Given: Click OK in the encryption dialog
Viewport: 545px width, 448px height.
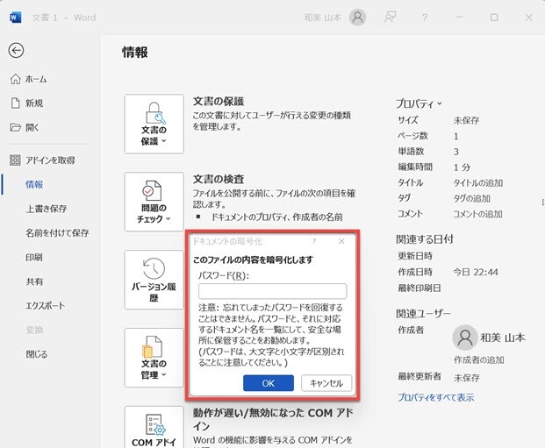Looking at the screenshot, I should [268, 383].
